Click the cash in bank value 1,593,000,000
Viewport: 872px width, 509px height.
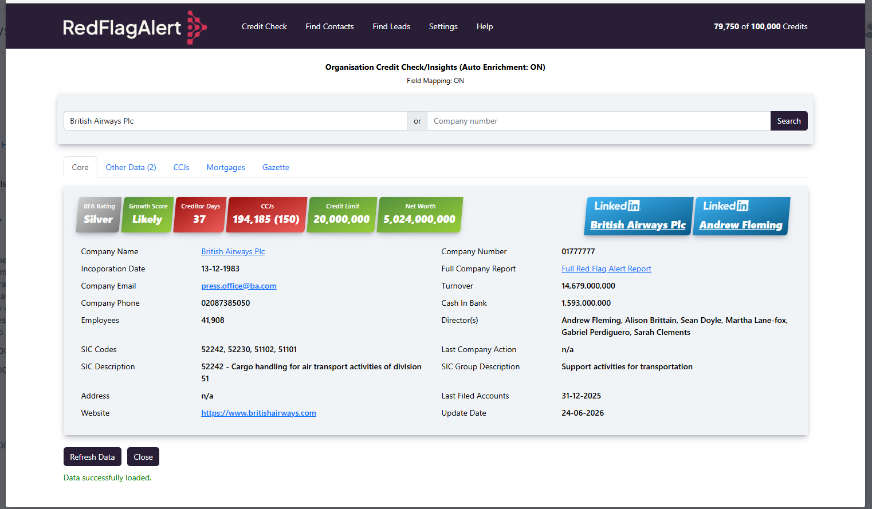(x=586, y=303)
